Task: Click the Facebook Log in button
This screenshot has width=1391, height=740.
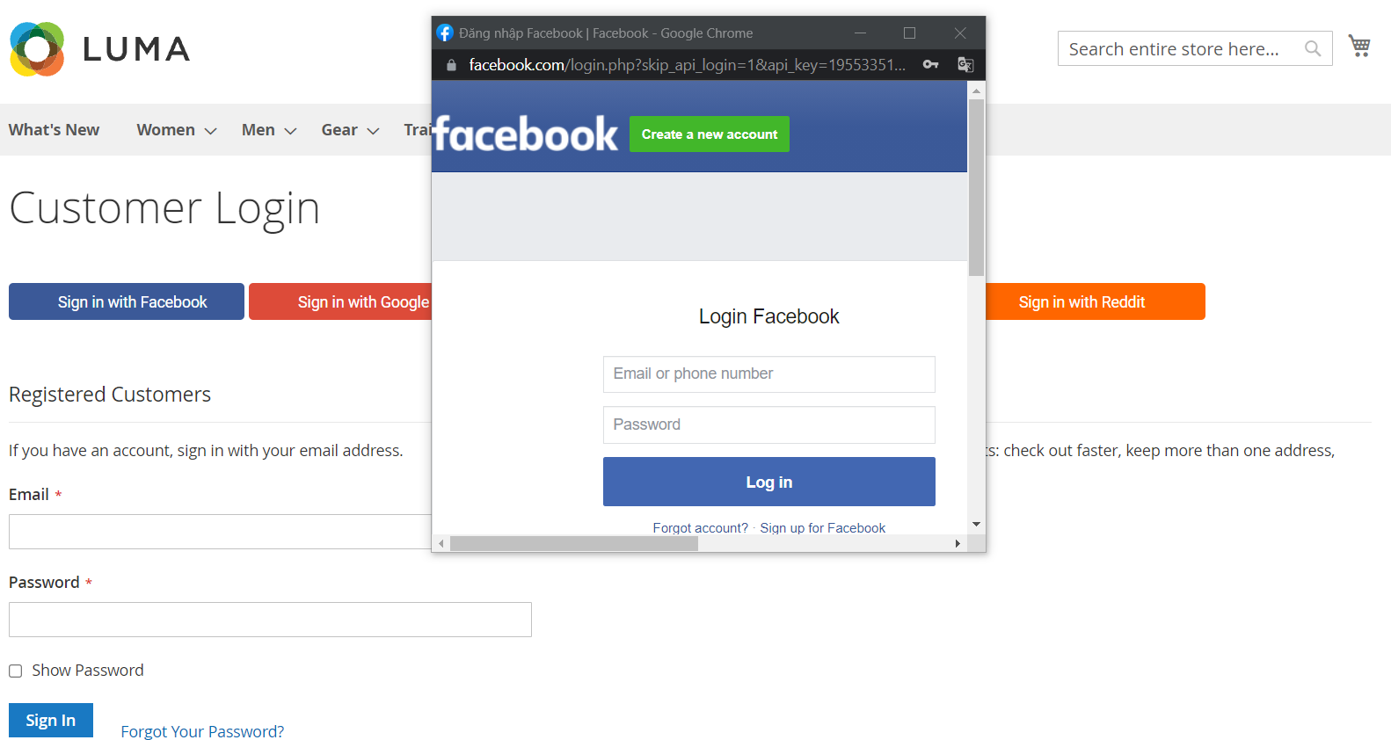Action: point(769,482)
